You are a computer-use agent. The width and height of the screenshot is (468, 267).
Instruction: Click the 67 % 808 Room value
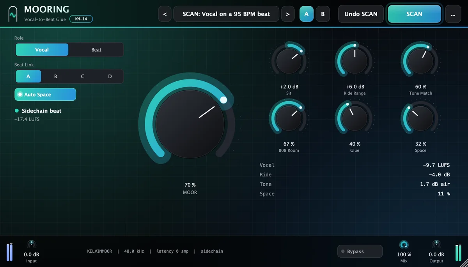[x=289, y=144]
